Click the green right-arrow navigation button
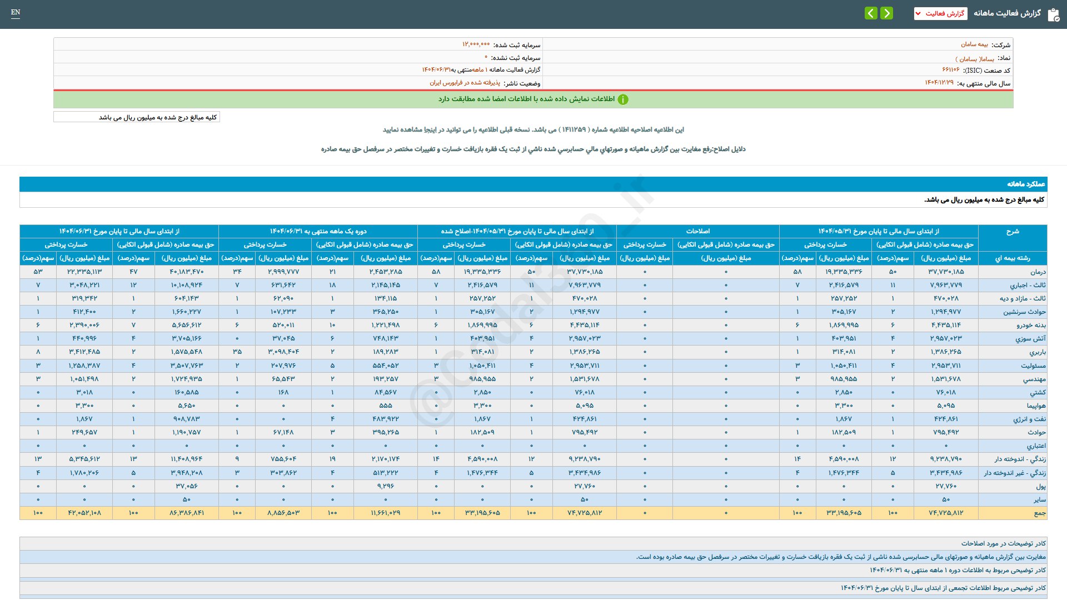Screen dimensions: 1067x600 coord(887,13)
